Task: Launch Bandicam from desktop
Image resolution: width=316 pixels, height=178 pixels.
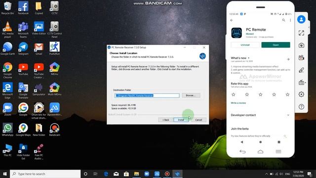Action: click(54, 130)
